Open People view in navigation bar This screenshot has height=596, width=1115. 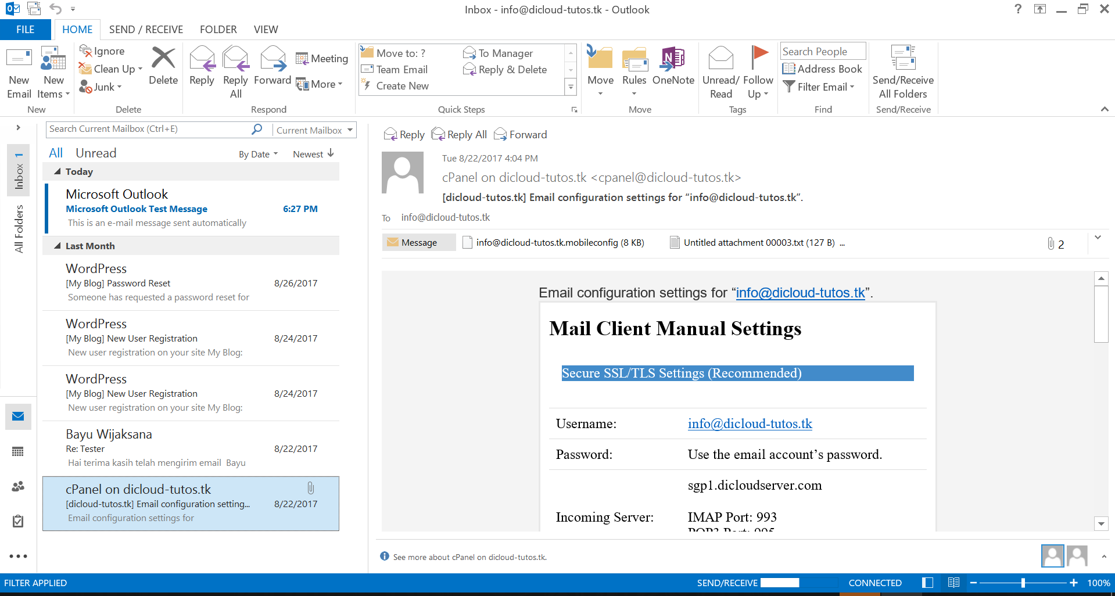tap(18, 486)
